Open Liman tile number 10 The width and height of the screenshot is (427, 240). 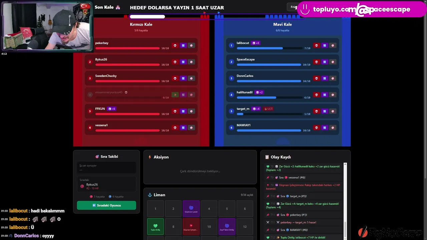coord(209,227)
